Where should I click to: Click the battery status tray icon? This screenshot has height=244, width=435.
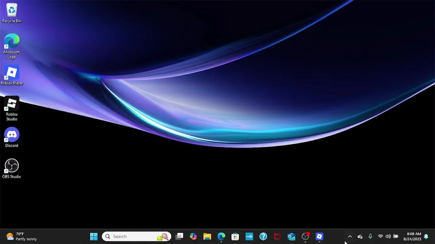(395, 237)
